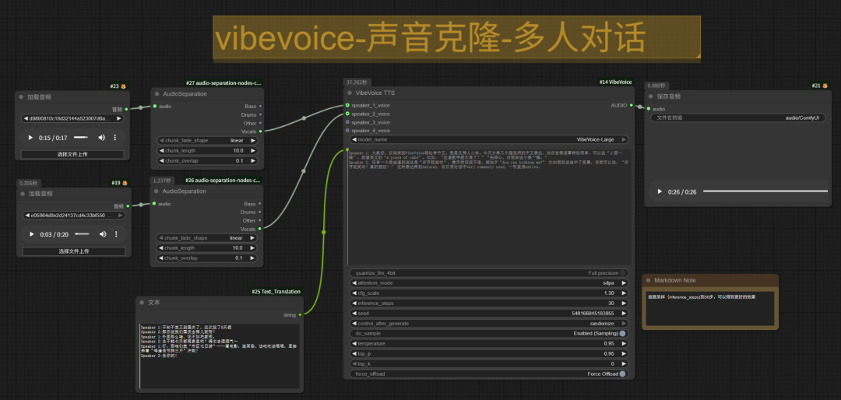The image size is (841, 400).
Task: Mute volume in load audio node #19
Action: 103,234
